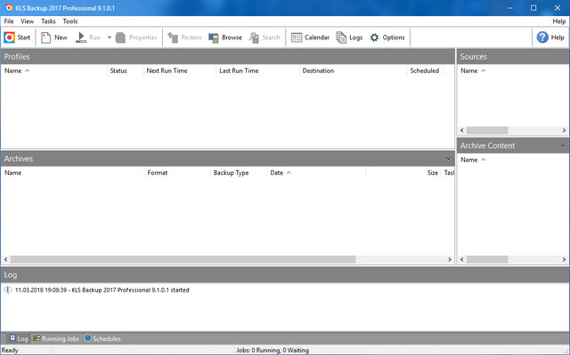
Task: Switch to the Schedules tab
Action: (102, 339)
